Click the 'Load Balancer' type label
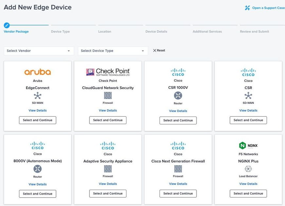Image resolution: width=285 pixels, height=206 pixels. coord(248,176)
